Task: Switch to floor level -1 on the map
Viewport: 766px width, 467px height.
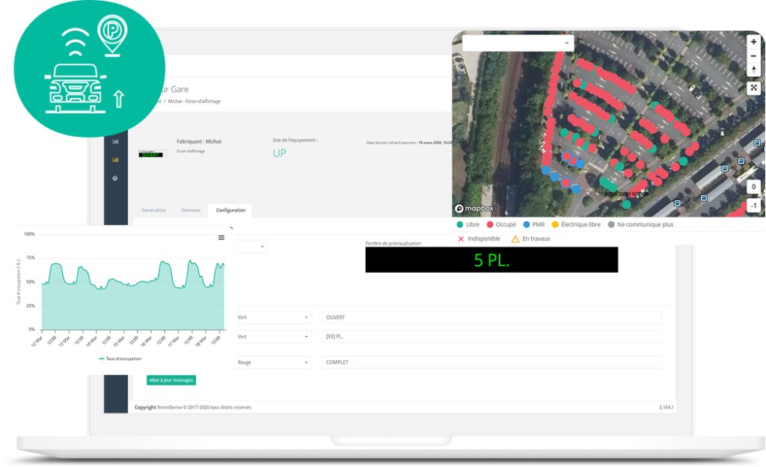Action: [x=753, y=205]
